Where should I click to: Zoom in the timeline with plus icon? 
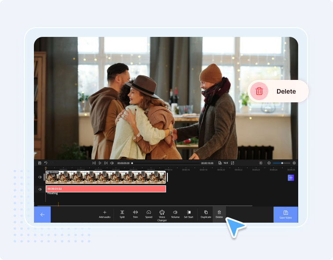pos(294,163)
